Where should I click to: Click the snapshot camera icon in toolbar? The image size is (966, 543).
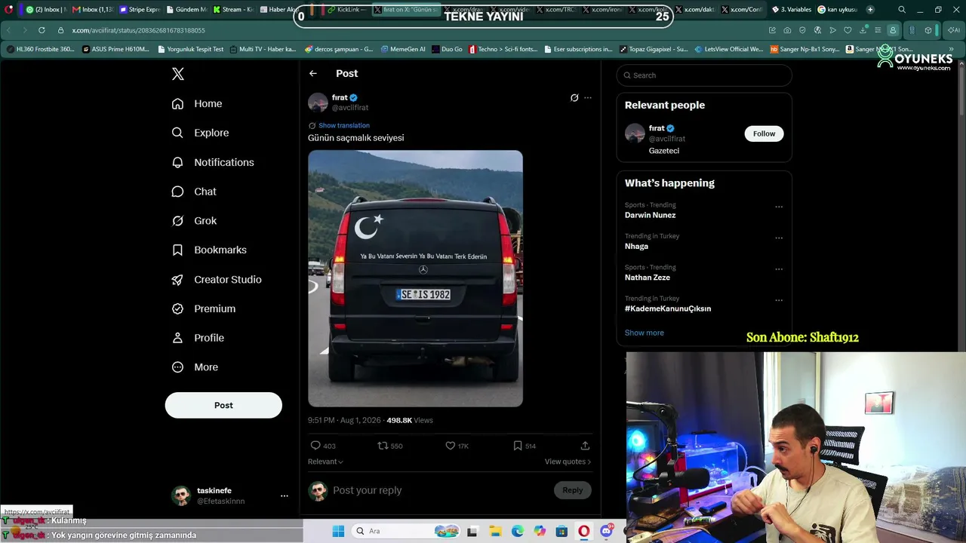[x=787, y=30]
